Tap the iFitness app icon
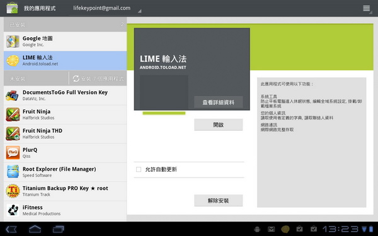 click(13, 210)
